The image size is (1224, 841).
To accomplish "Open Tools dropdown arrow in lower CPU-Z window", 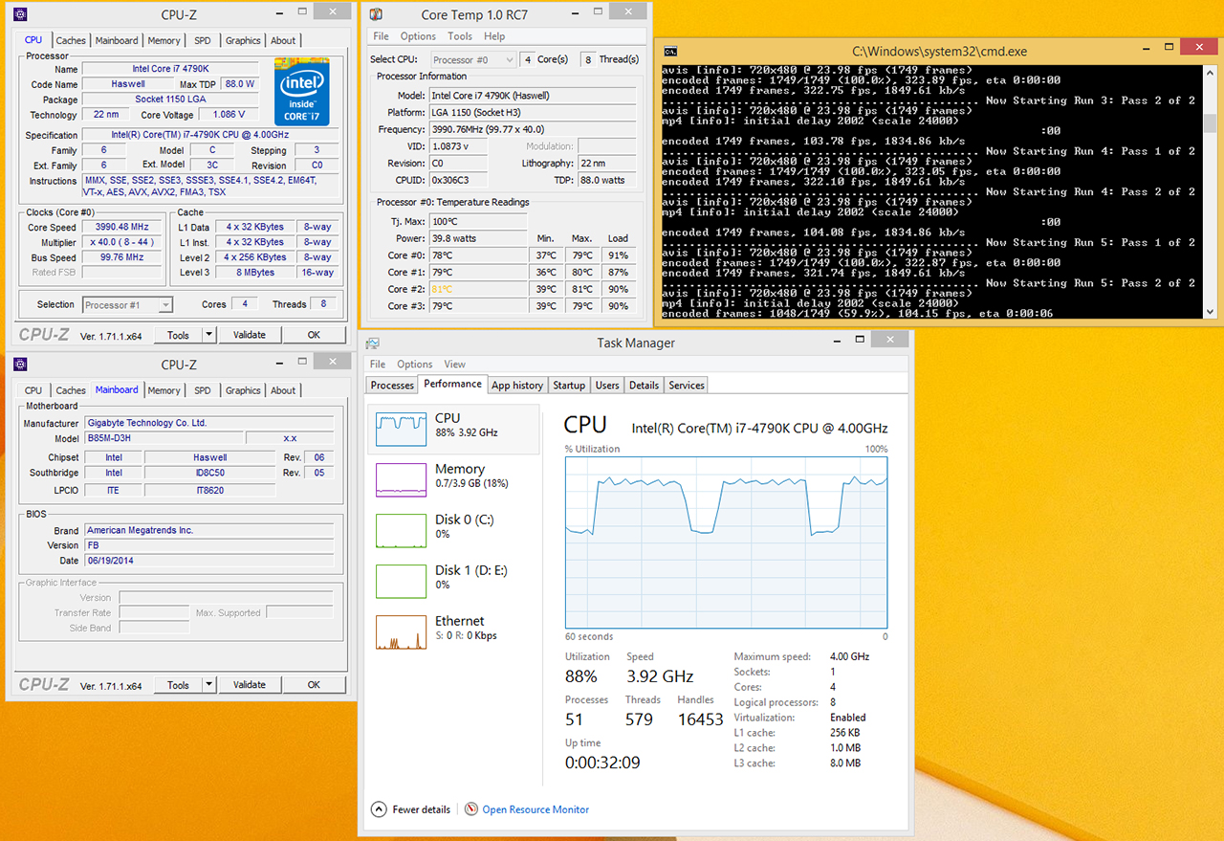I will click(x=208, y=685).
